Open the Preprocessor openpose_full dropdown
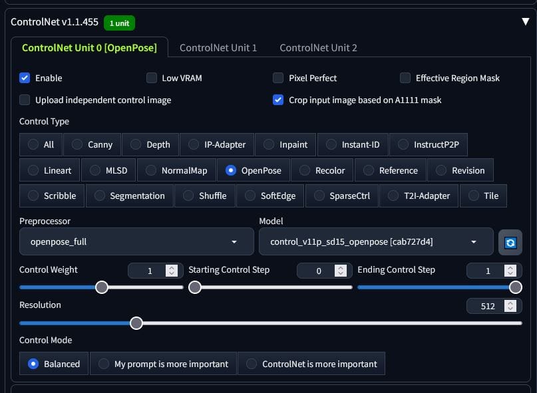537x393 pixels. tap(136, 241)
